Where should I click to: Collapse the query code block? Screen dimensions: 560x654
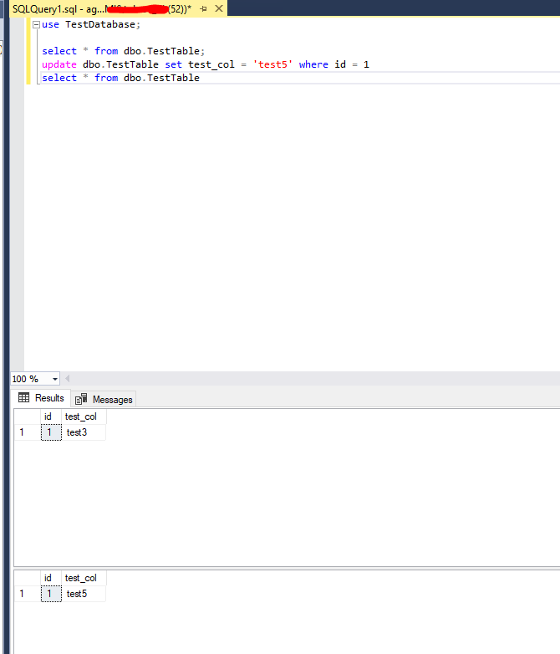pos(36,24)
